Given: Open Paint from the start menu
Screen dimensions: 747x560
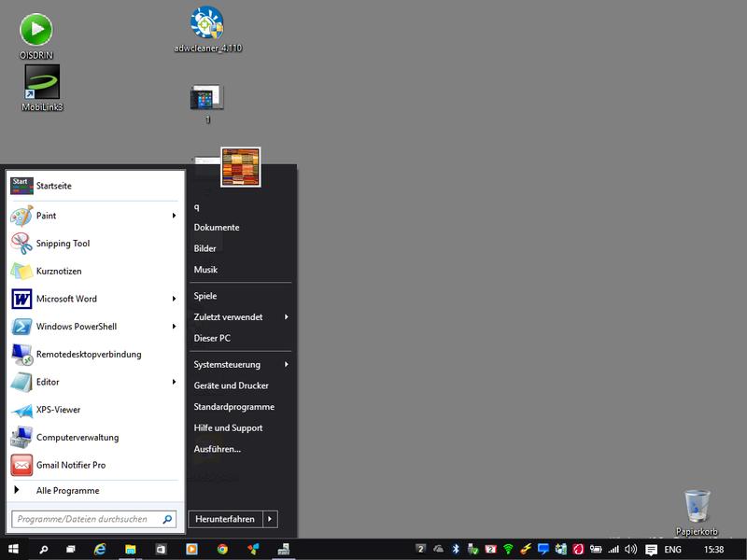Looking at the screenshot, I should click(x=93, y=216).
